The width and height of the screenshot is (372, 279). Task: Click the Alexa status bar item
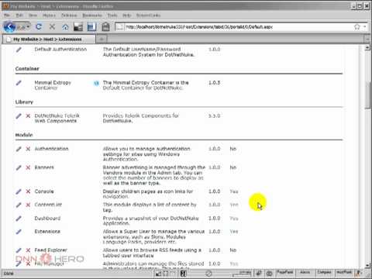coord(305,272)
